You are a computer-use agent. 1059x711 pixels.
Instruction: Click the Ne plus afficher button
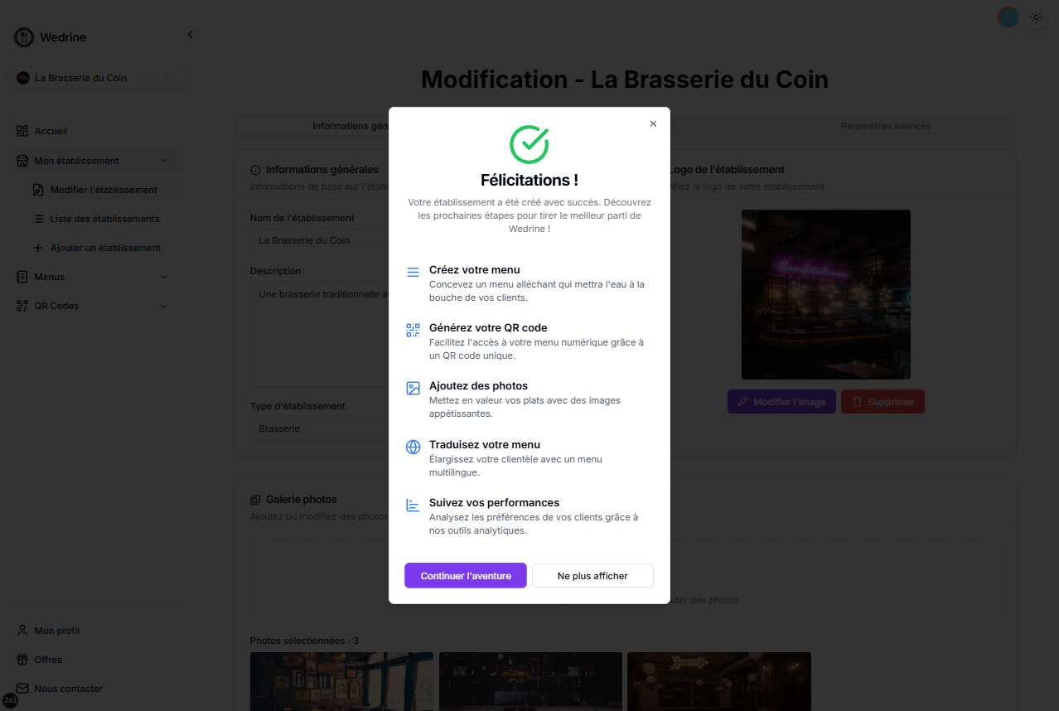click(592, 576)
